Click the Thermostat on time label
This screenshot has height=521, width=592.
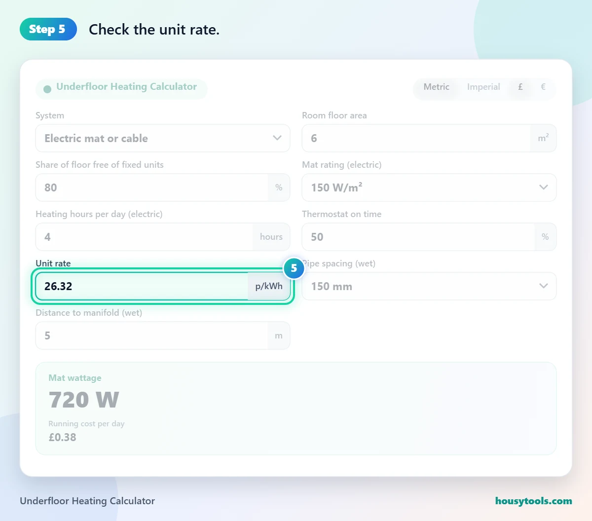(342, 214)
